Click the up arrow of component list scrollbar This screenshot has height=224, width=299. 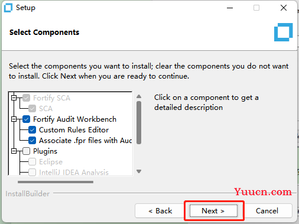click(139, 96)
